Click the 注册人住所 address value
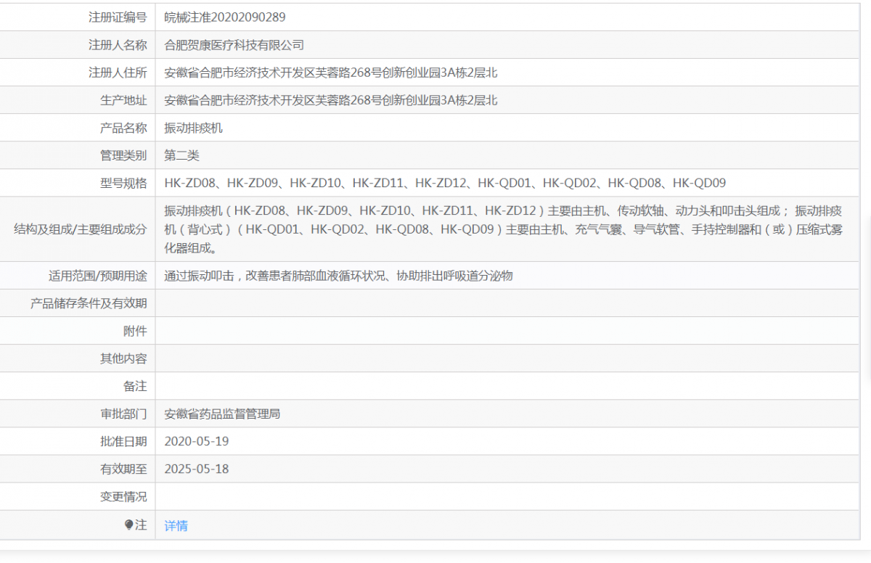Image resolution: width=871 pixels, height=563 pixels. 331,73
